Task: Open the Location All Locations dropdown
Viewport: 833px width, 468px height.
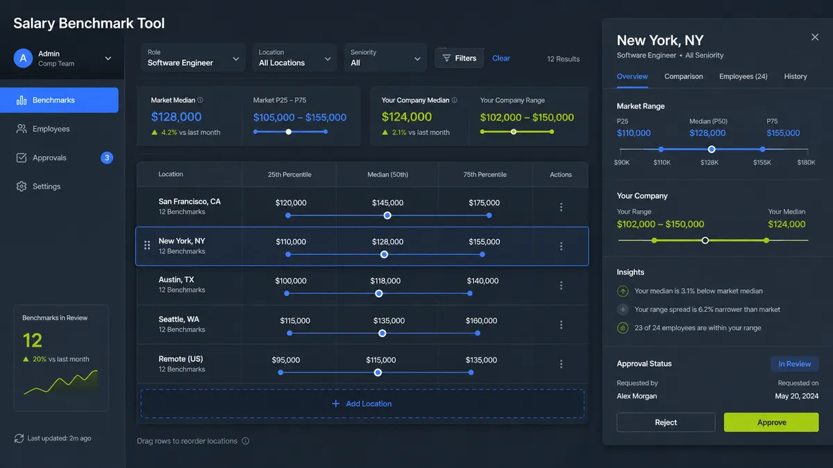Action: pos(294,58)
